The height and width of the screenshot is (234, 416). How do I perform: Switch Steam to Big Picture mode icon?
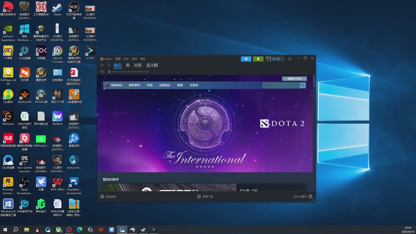290,59
